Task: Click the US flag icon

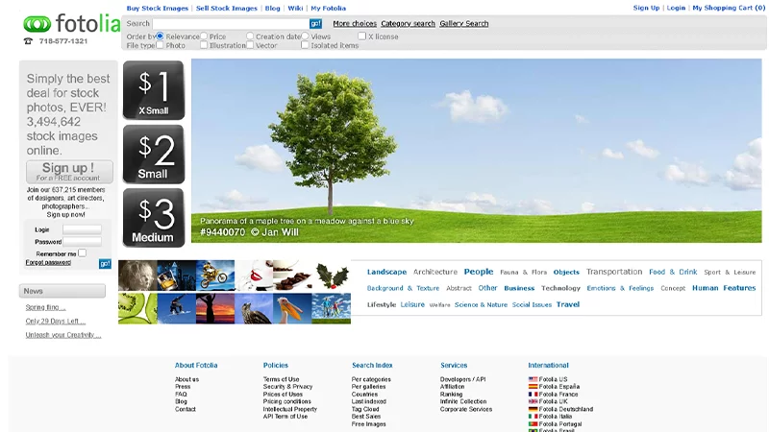Action: tap(533, 379)
